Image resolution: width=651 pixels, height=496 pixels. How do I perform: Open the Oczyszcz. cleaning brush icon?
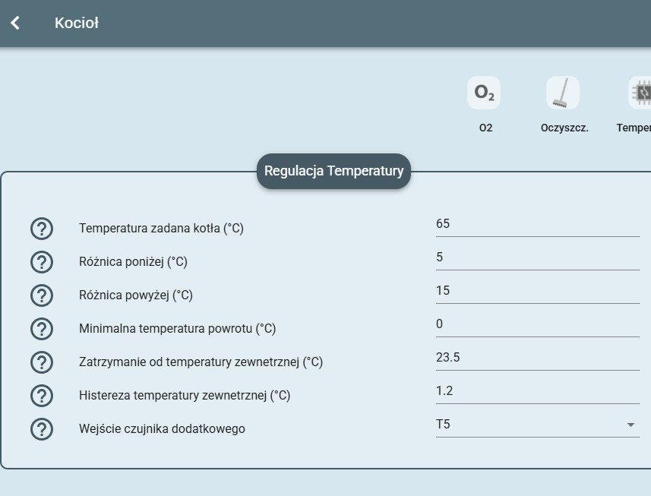(562, 93)
